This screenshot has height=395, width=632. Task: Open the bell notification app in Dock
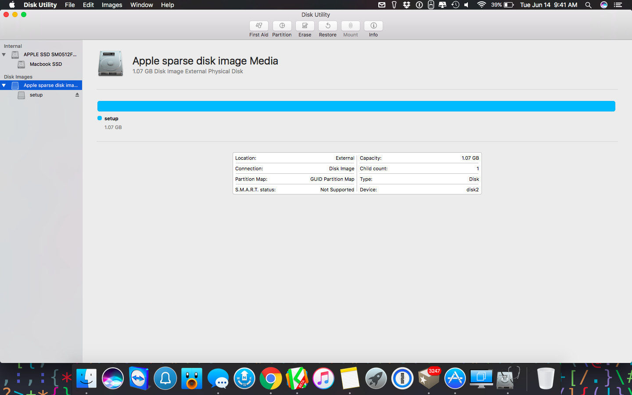click(x=165, y=378)
